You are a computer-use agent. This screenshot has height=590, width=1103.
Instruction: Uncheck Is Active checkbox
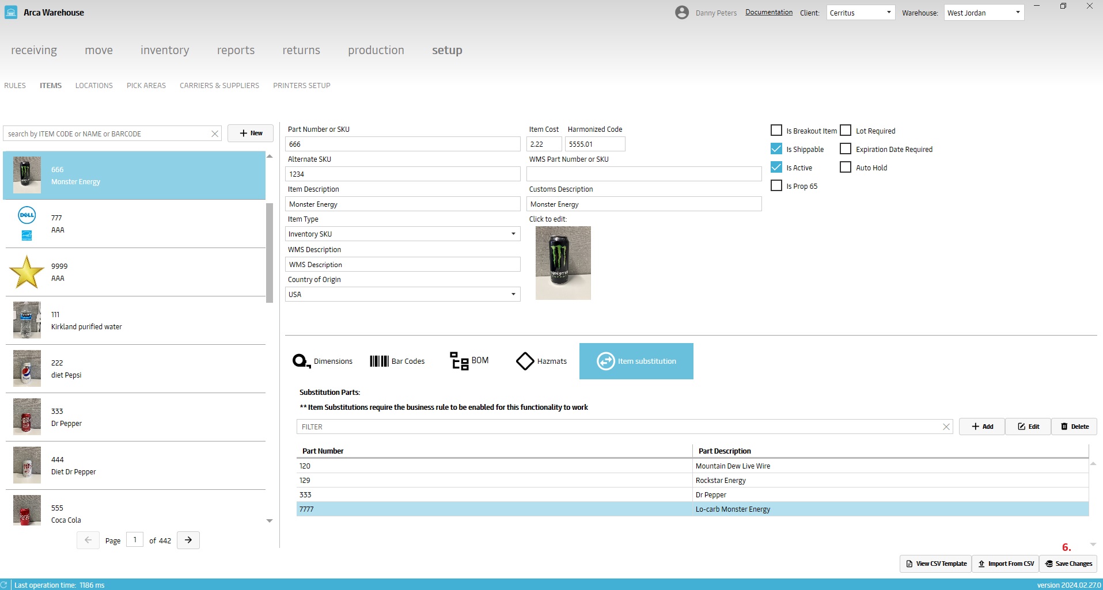(776, 167)
